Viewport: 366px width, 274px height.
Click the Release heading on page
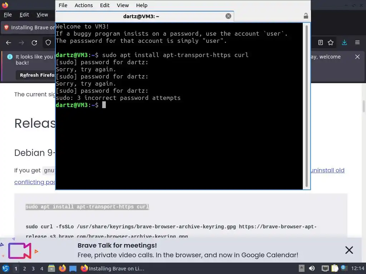[35, 123]
